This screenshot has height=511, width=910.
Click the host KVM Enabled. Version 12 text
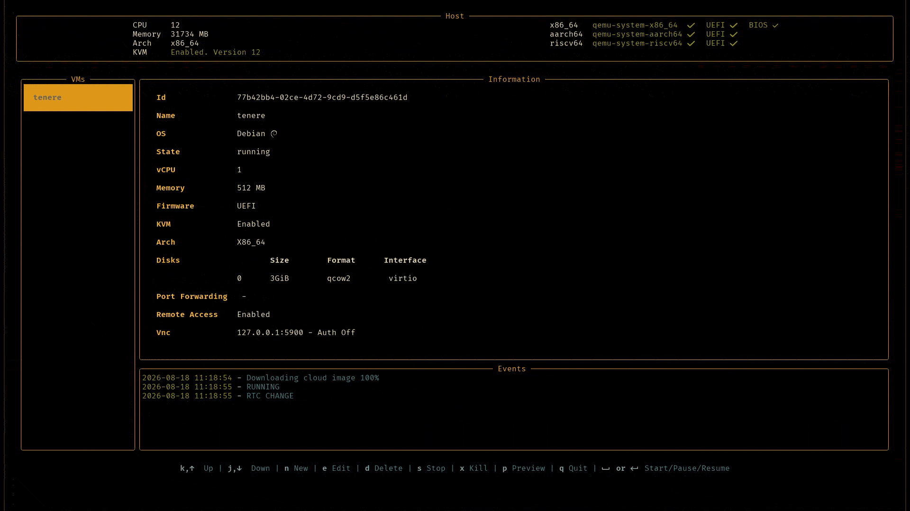216,53
